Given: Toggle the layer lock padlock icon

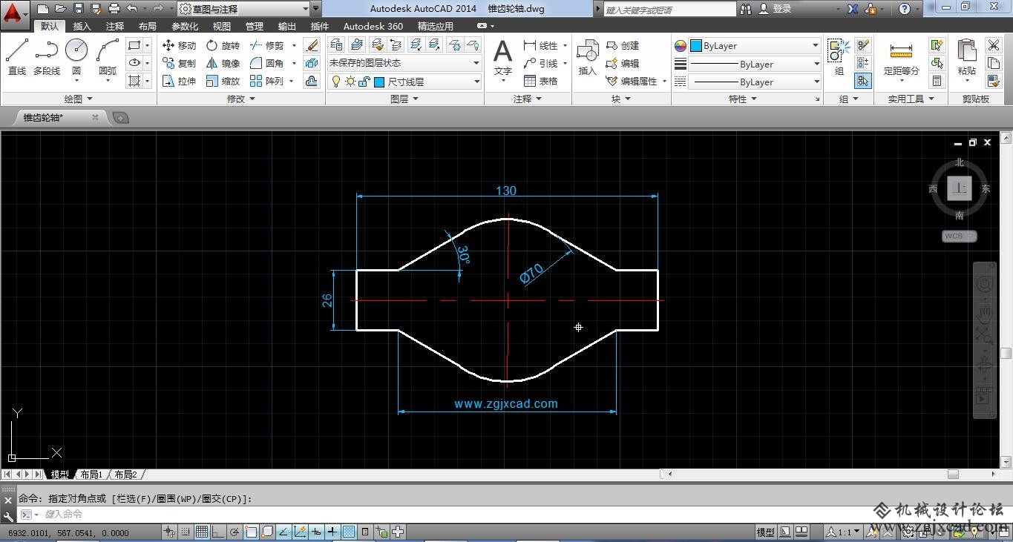Looking at the screenshot, I should pos(364,82).
